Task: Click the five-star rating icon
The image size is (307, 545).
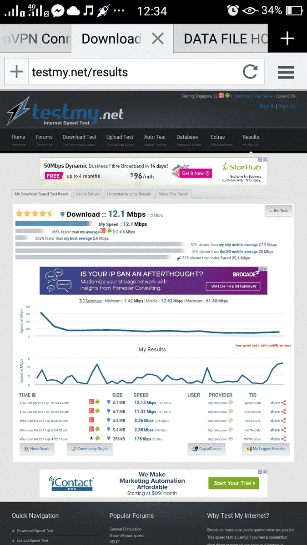Action: 34,213
